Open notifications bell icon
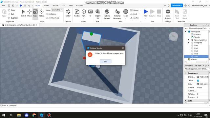The width and height of the screenshot is (210, 118). (169, 6)
